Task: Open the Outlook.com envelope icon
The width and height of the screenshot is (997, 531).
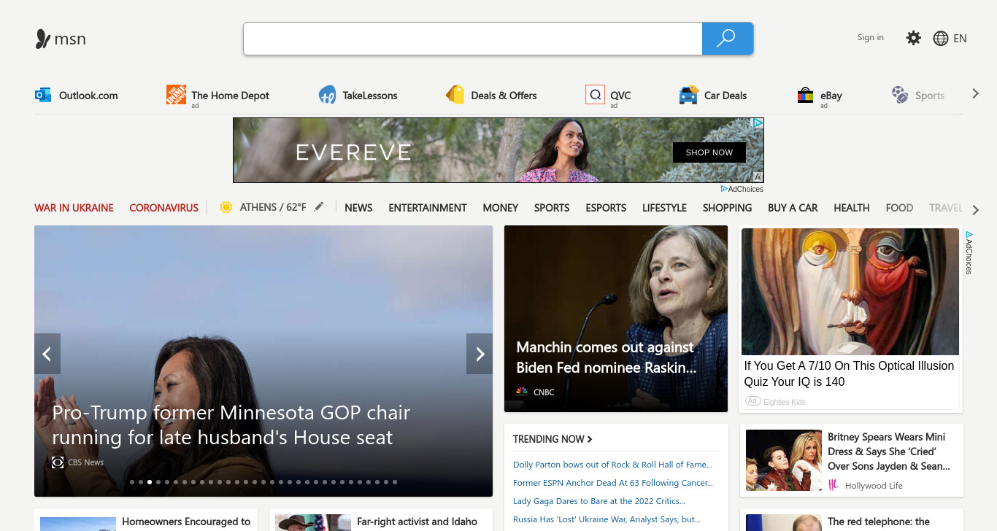Action: click(43, 95)
